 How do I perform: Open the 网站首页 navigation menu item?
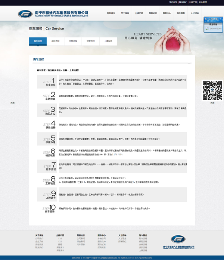point(111,13)
